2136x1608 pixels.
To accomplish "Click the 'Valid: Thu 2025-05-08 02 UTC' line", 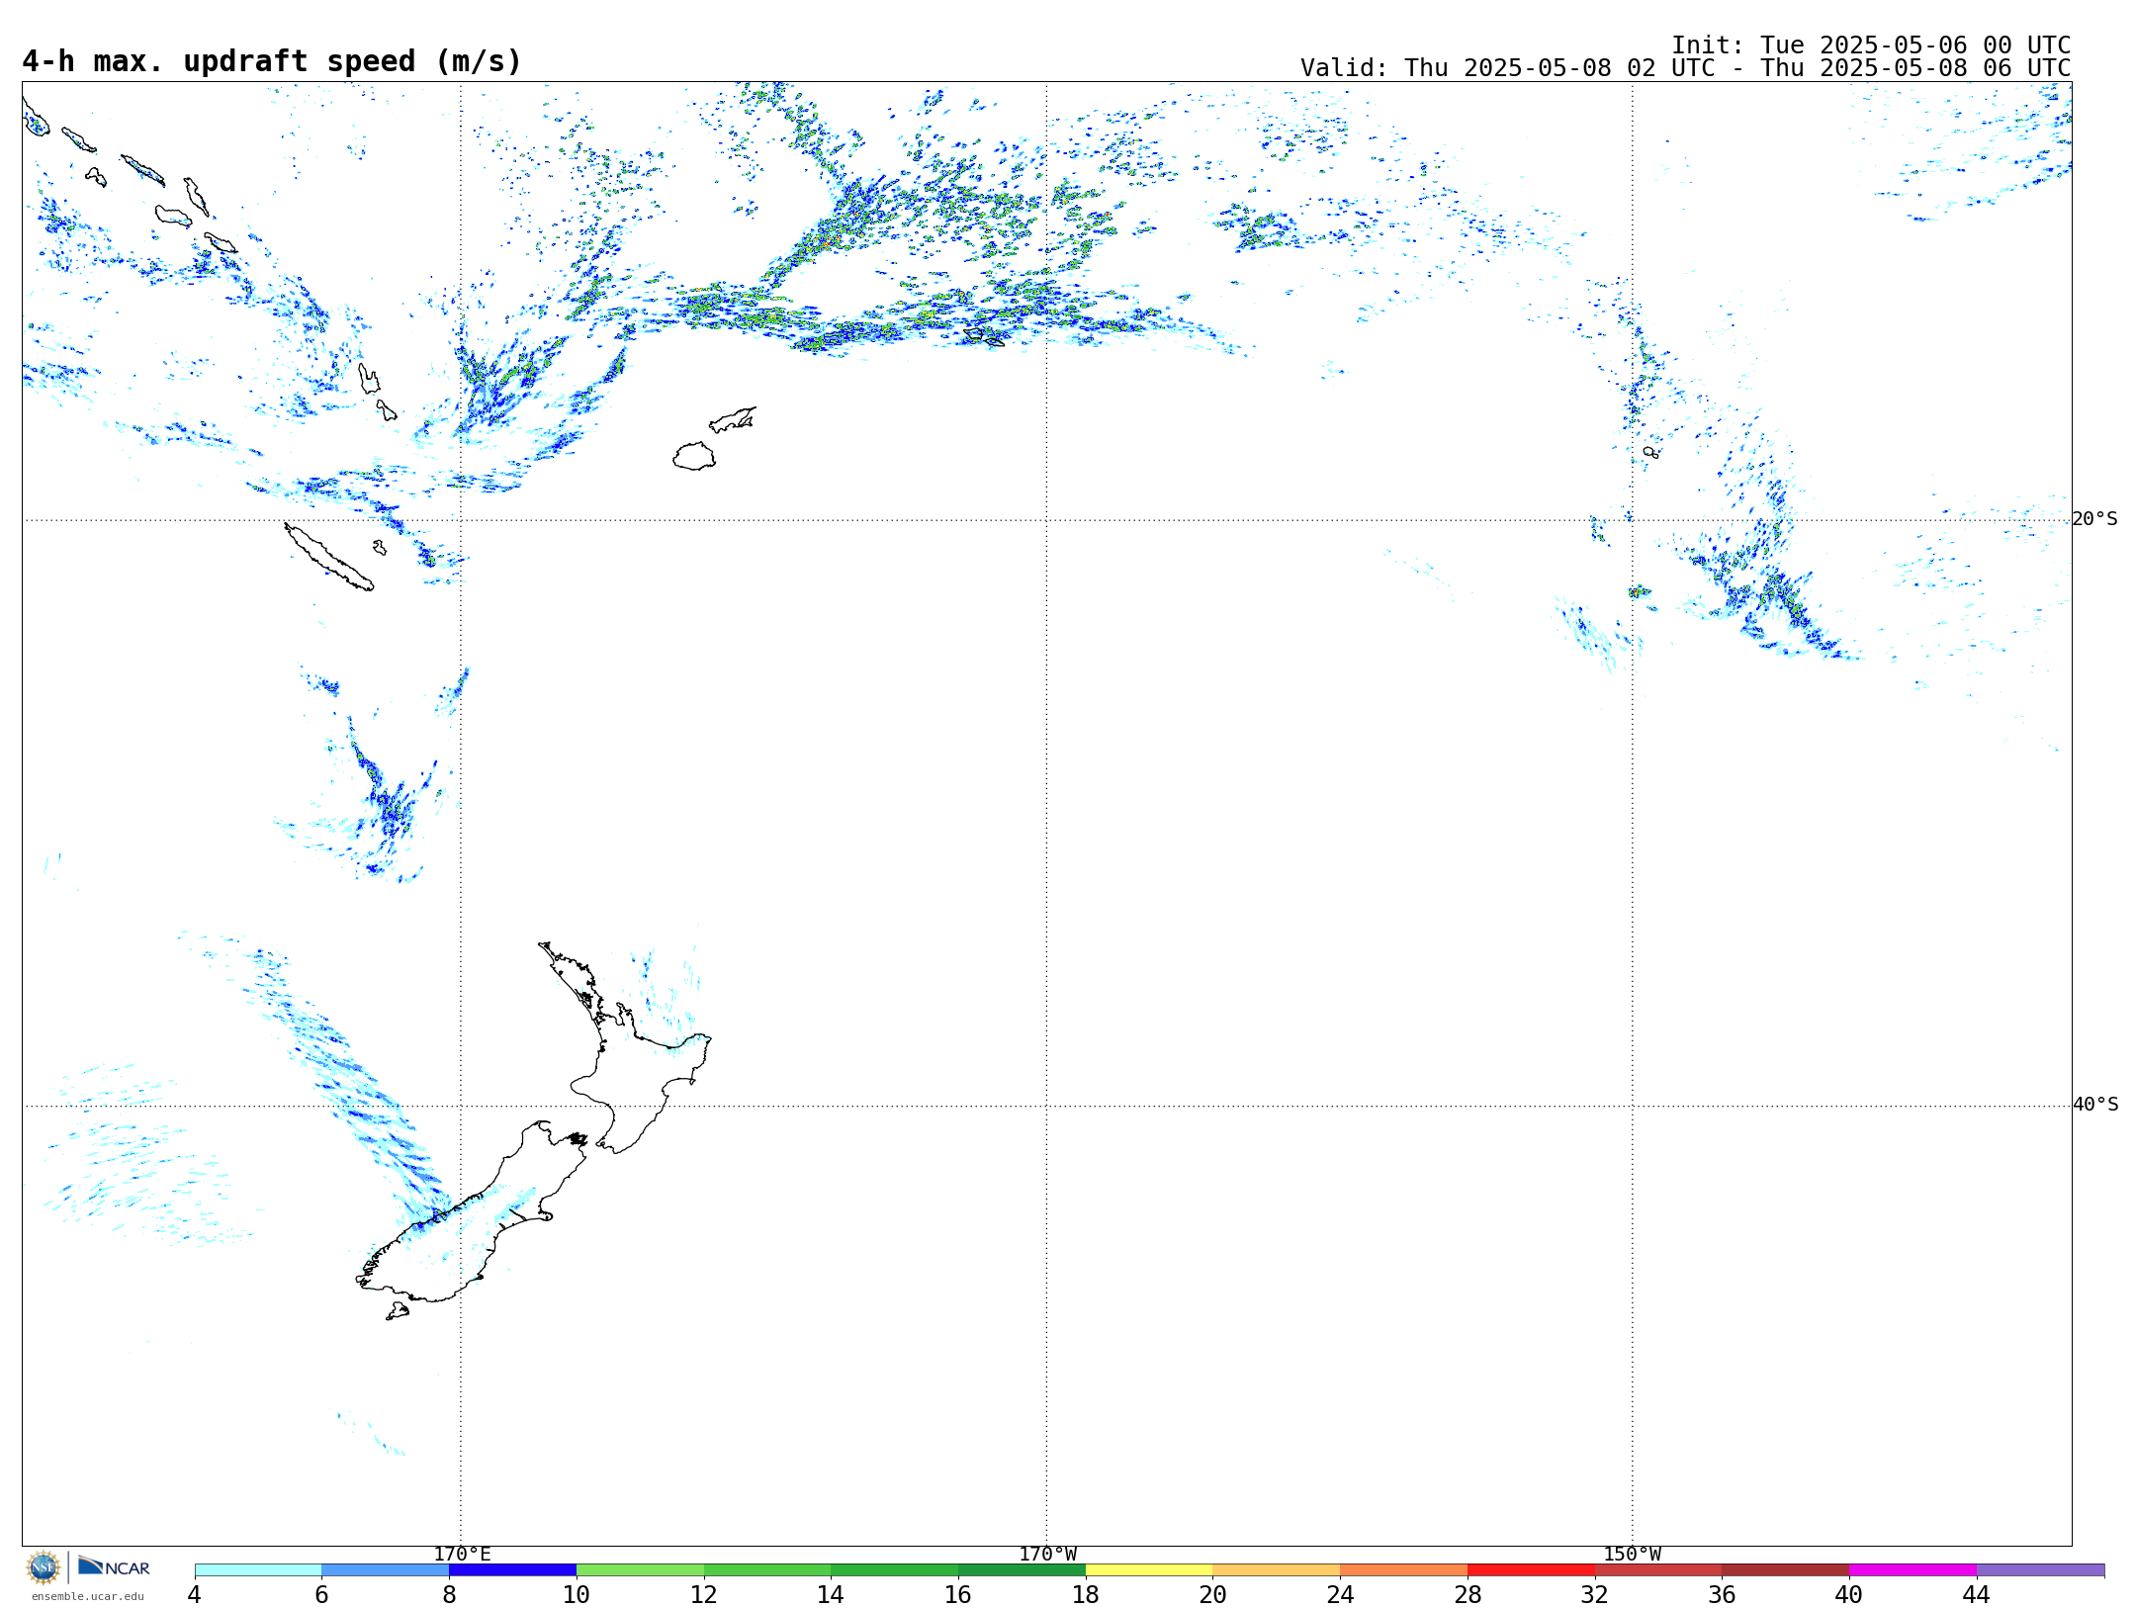I will tap(1685, 68).
